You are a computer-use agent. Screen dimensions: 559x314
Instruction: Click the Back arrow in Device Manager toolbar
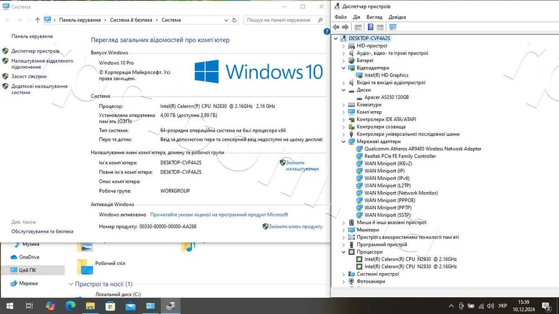click(336, 27)
